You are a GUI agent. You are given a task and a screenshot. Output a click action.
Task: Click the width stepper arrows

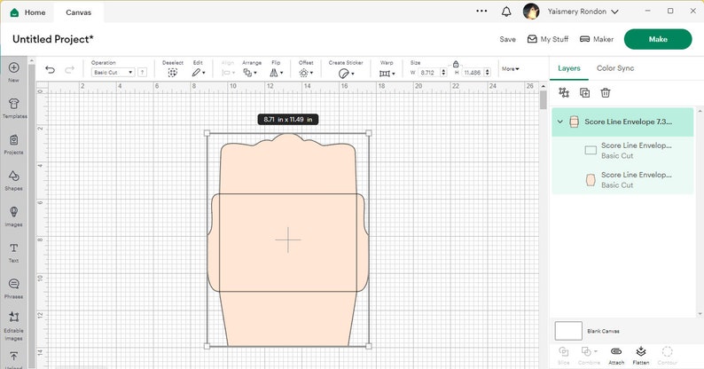[443, 72]
